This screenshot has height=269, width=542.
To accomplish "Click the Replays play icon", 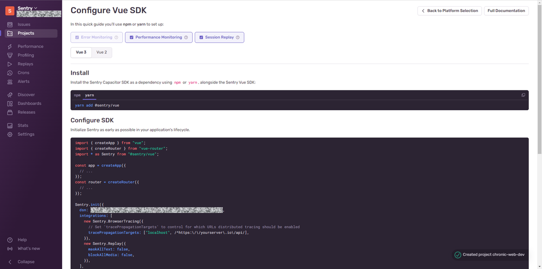I will (10, 64).
